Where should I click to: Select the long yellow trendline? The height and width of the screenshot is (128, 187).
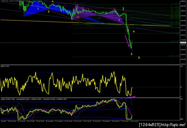(x=85, y=23)
